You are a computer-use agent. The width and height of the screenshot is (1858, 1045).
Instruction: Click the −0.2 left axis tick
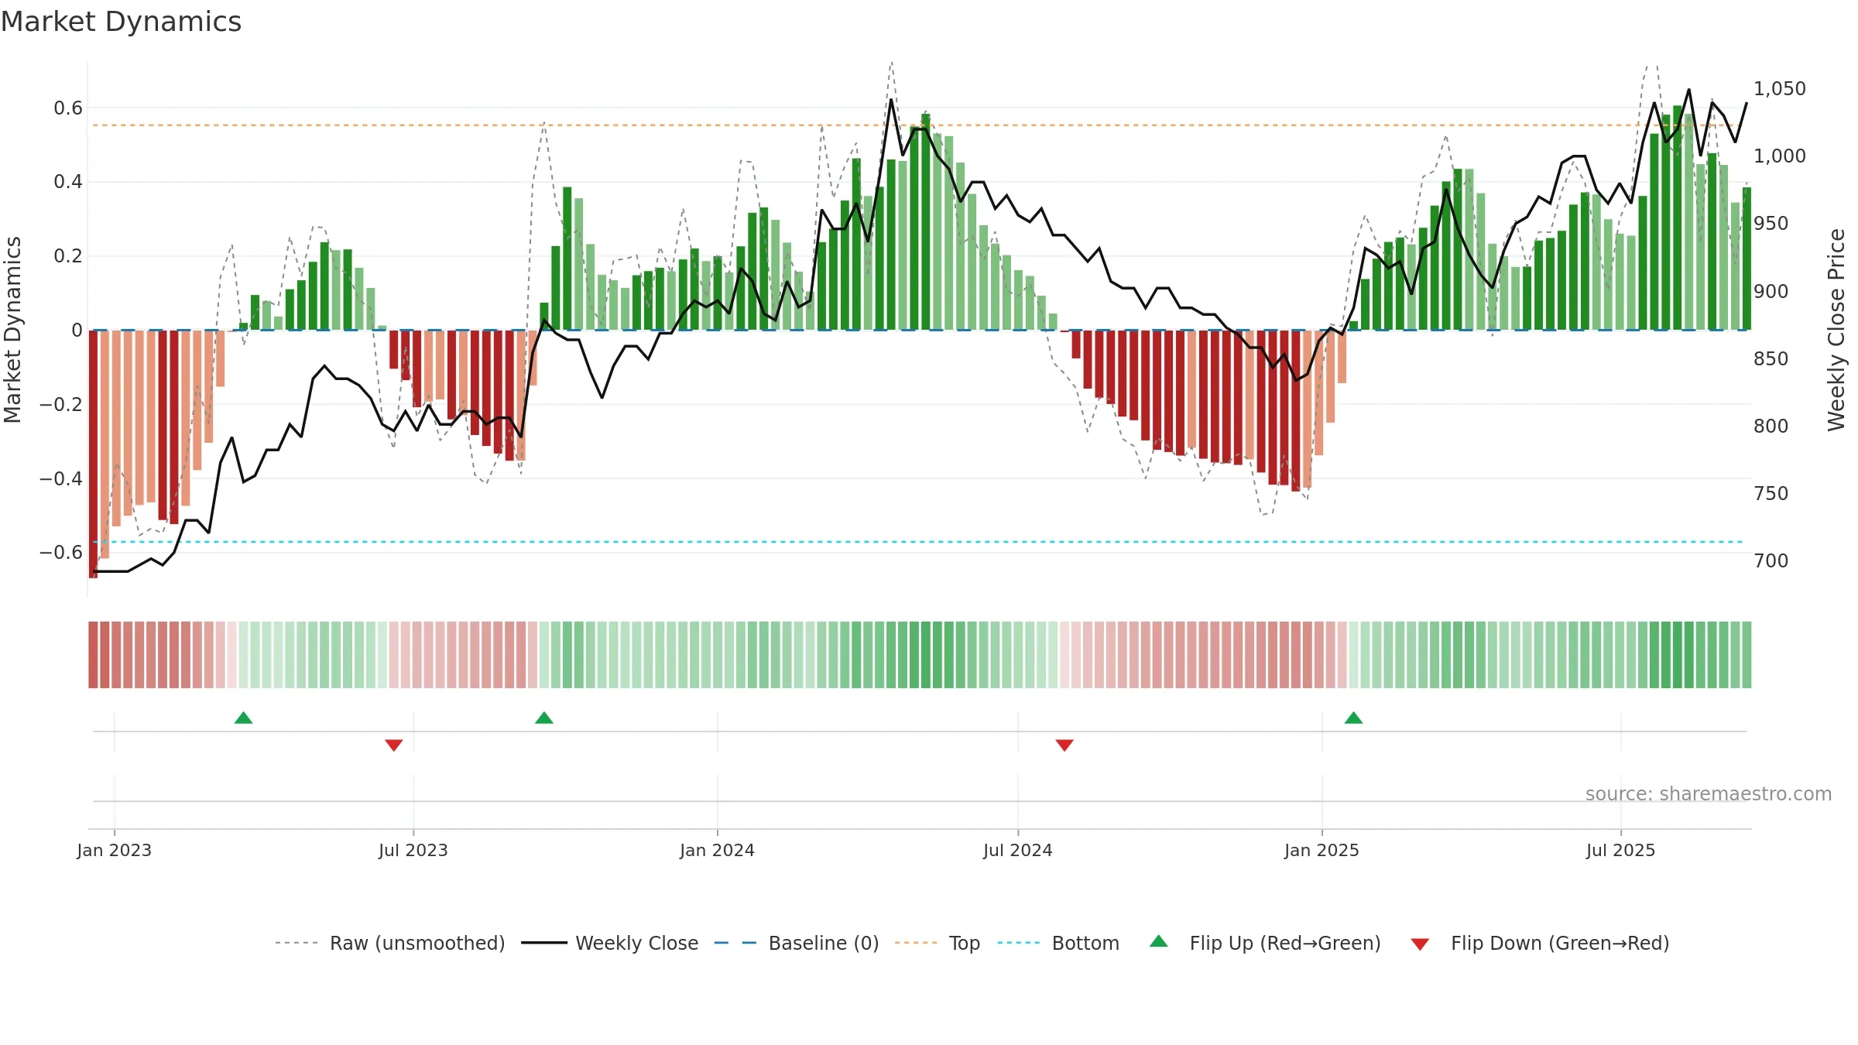coord(61,405)
